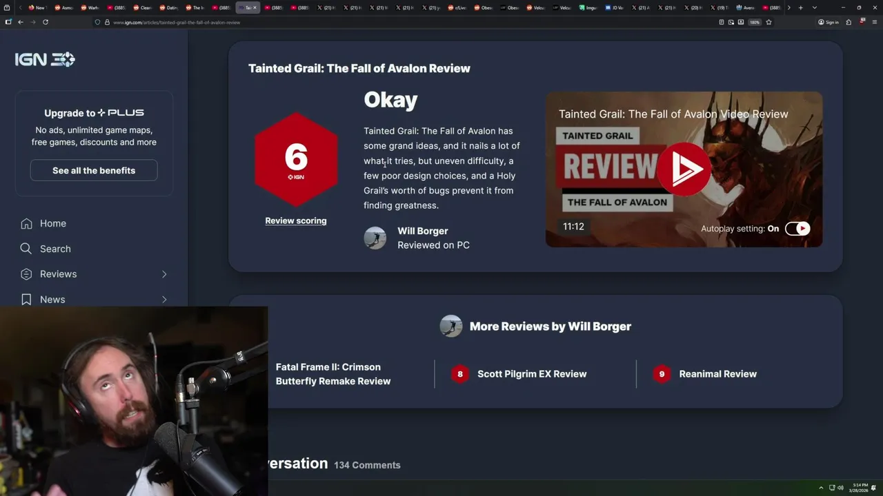Switch to the r/Live Reddit tab
The image size is (883, 496).
coord(457,8)
